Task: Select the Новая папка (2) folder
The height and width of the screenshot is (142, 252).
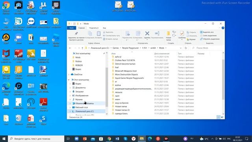Action: [x=122, y=110]
